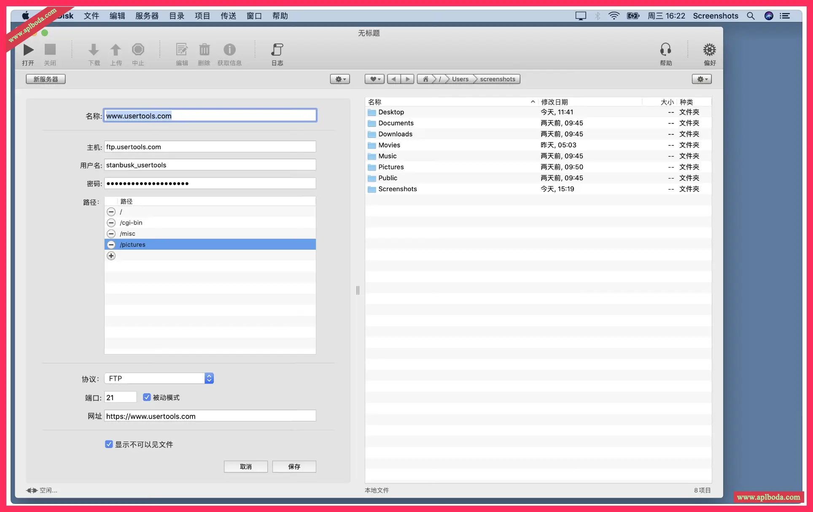Click the Save (保存) button
Image resolution: width=813 pixels, height=512 pixels.
[x=294, y=467]
